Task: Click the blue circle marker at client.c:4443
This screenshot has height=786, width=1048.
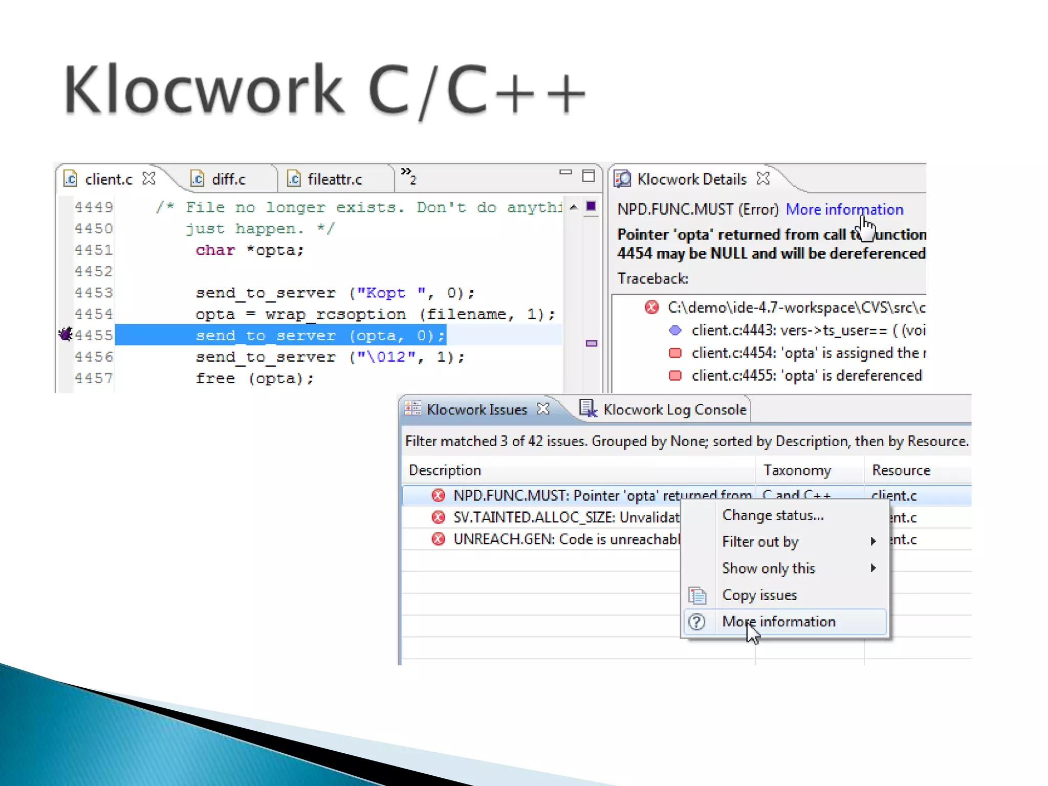Action: 675,330
